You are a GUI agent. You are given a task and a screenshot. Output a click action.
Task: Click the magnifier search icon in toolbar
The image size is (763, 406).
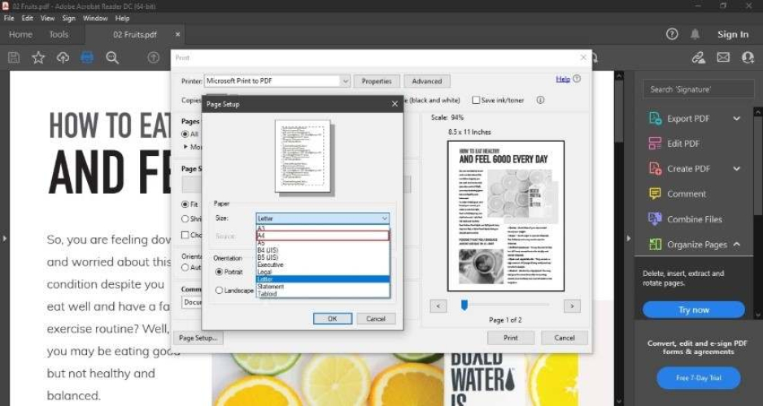[x=112, y=58]
